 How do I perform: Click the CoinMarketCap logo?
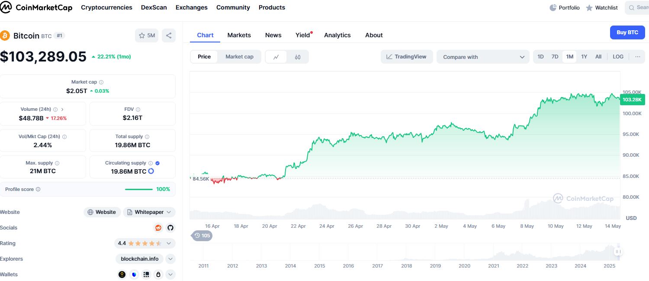click(36, 7)
